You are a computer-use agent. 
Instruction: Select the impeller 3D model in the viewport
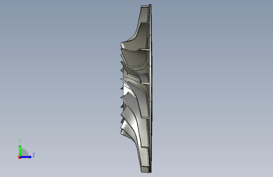click(x=136, y=89)
